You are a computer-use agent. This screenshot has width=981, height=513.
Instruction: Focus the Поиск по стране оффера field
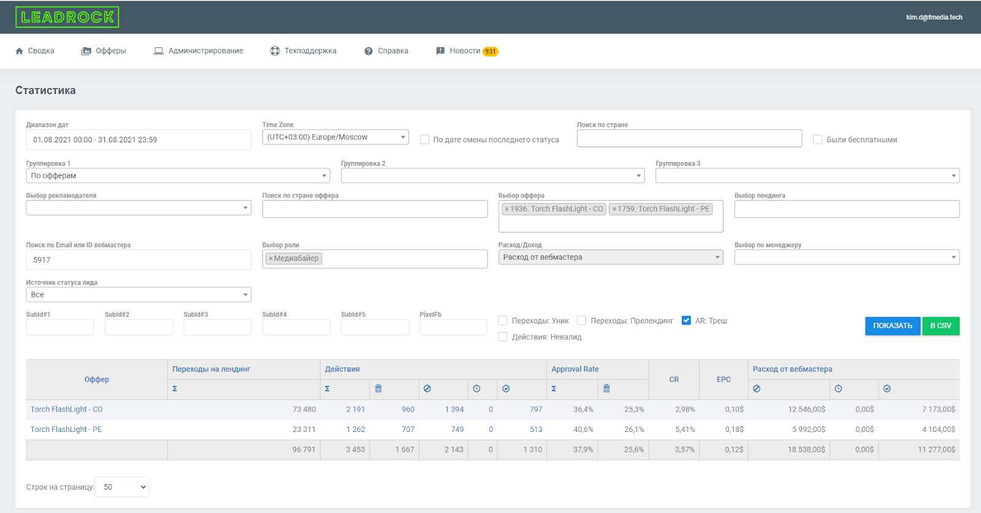coord(375,209)
